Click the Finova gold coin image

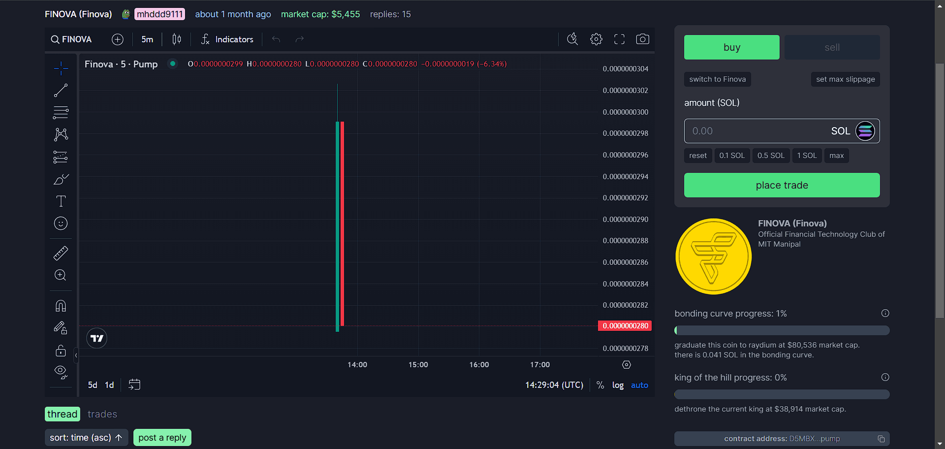(x=714, y=257)
